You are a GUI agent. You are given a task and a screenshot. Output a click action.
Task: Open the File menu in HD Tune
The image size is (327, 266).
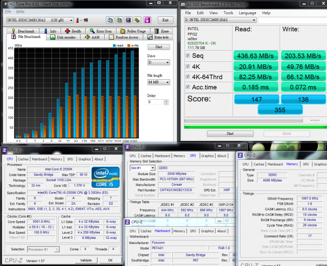pyautogui.click(x=8, y=11)
